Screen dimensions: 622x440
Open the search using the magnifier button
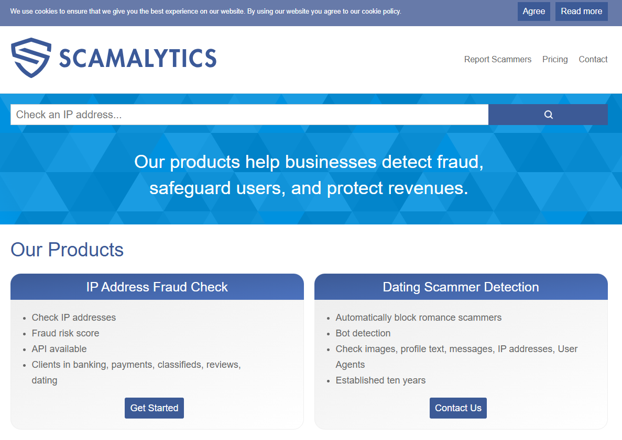(x=548, y=114)
